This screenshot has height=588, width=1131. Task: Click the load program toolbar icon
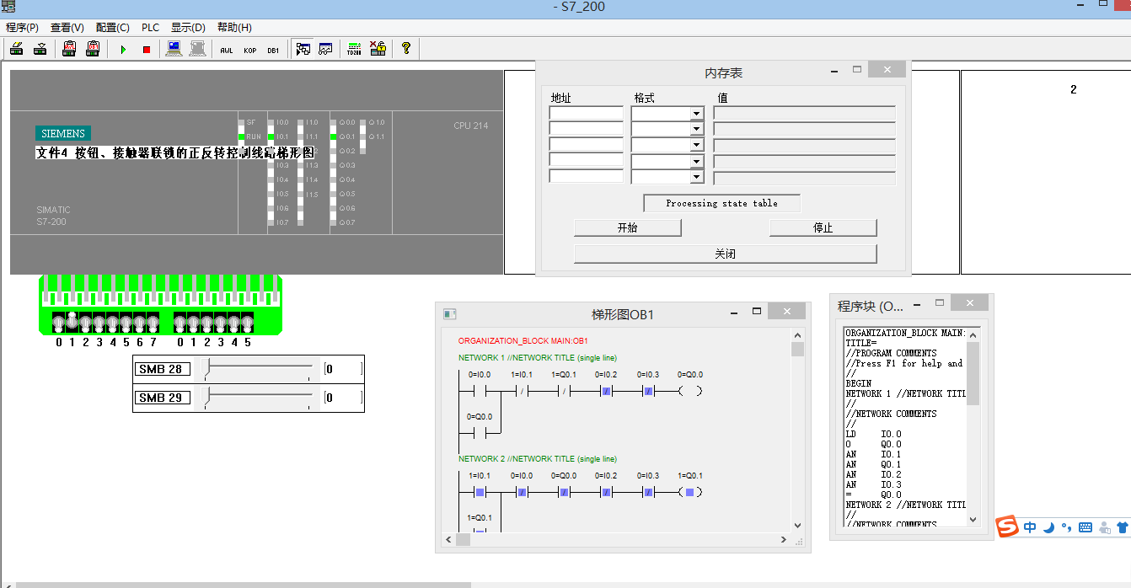pos(16,49)
